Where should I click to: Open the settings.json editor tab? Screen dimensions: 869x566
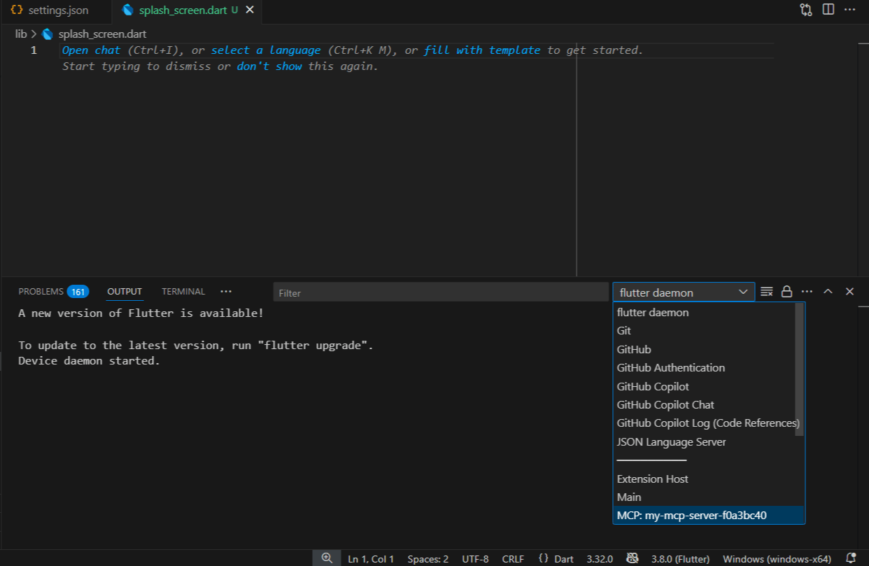point(49,10)
